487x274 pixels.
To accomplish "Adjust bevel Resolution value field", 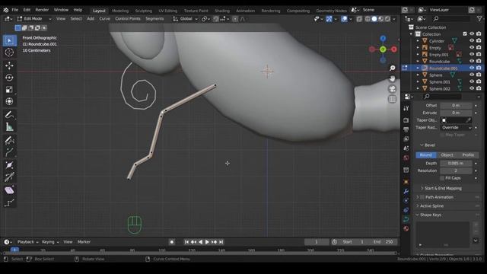I will coord(457,170).
